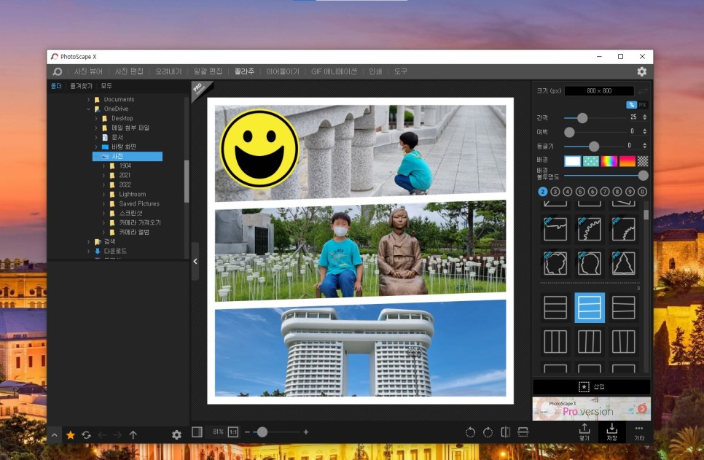Viewport: 704px width, 460px height.
Task: Zoom out with the minus button
Action: [247, 432]
